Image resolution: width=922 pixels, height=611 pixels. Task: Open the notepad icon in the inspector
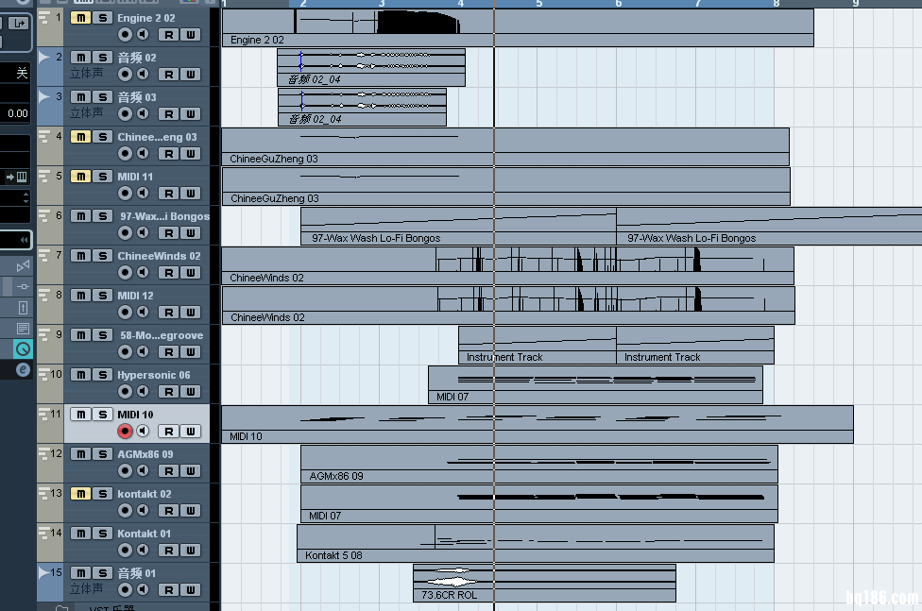[23, 328]
